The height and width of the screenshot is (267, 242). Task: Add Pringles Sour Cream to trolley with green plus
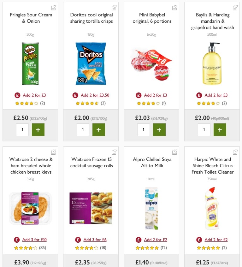(x=38, y=129)
